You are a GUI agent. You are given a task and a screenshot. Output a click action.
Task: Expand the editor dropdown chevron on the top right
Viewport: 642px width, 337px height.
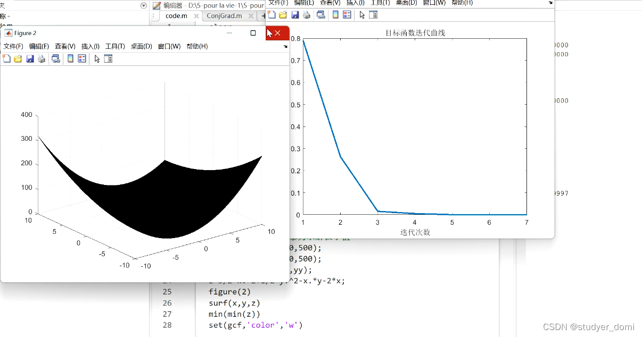click(x=549, y=3)
